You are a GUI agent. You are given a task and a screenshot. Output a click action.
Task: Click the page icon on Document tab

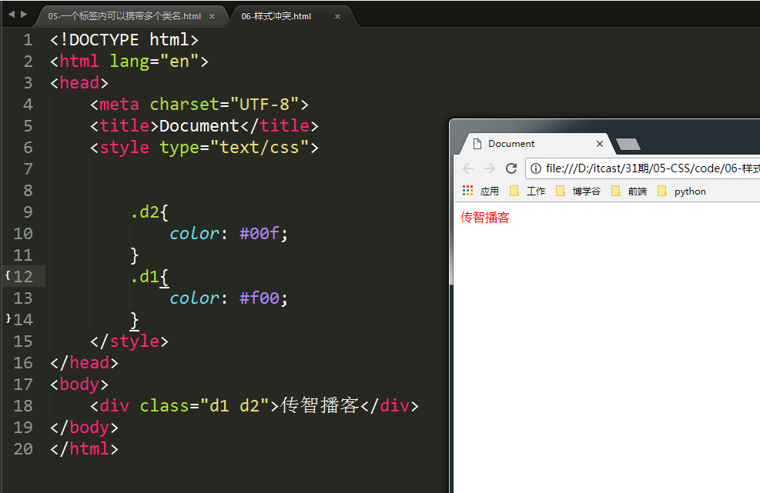click(477, 144)
